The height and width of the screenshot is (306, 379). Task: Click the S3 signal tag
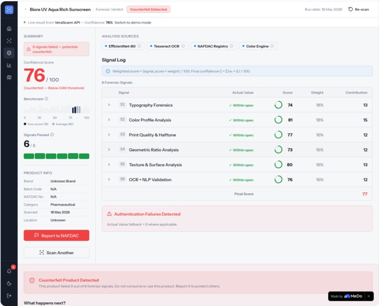tap(122, 134)
